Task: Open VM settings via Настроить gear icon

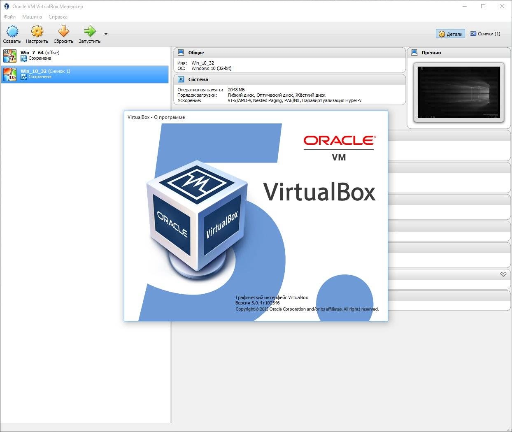Action: 37,31
